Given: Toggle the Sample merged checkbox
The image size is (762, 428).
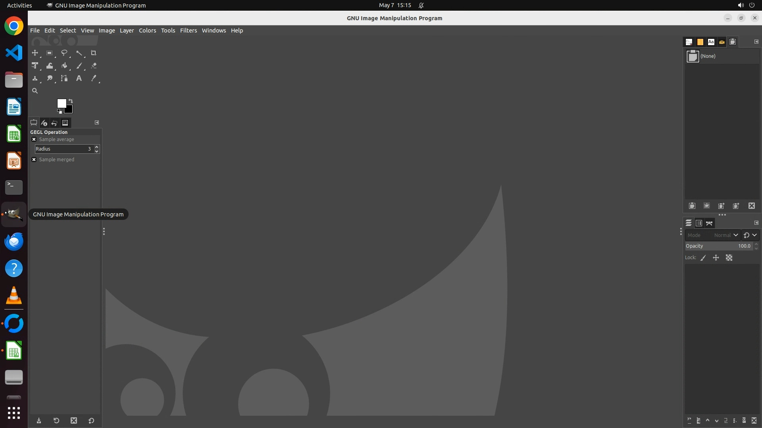Looking at the screenshot, I should [34, 160].
